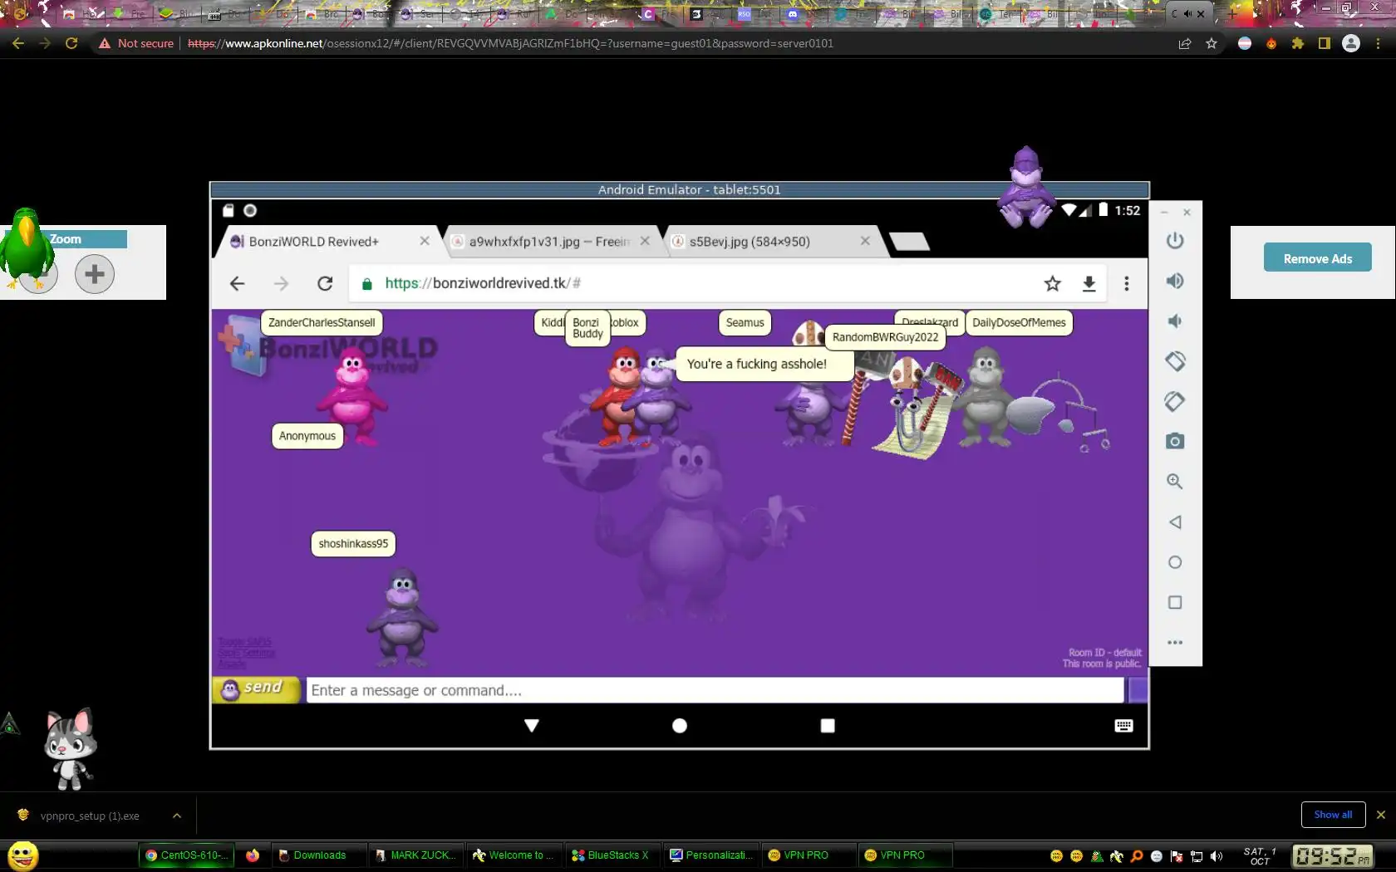Open the vpnpro_setup (1).exe download
The height and width of the screenshot is (872, 1396).
tap(90, 816)
